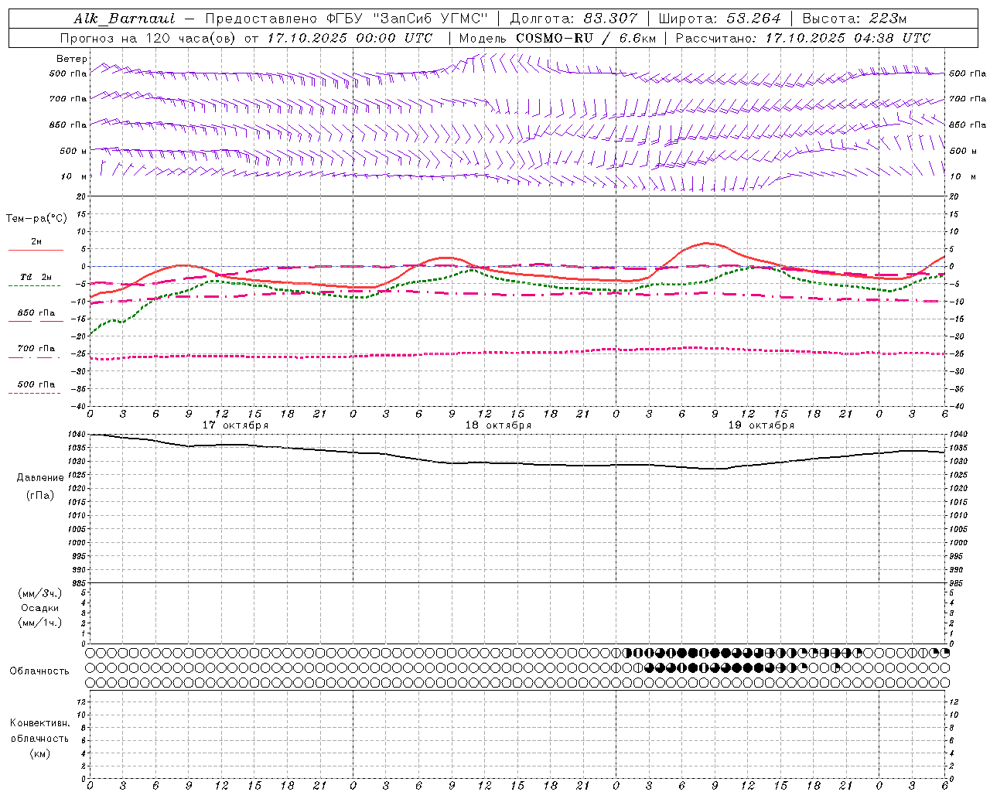This screenshot has height=792, width=990.
Task: Click the '18 октября' date label
Action: coord(498,425)
